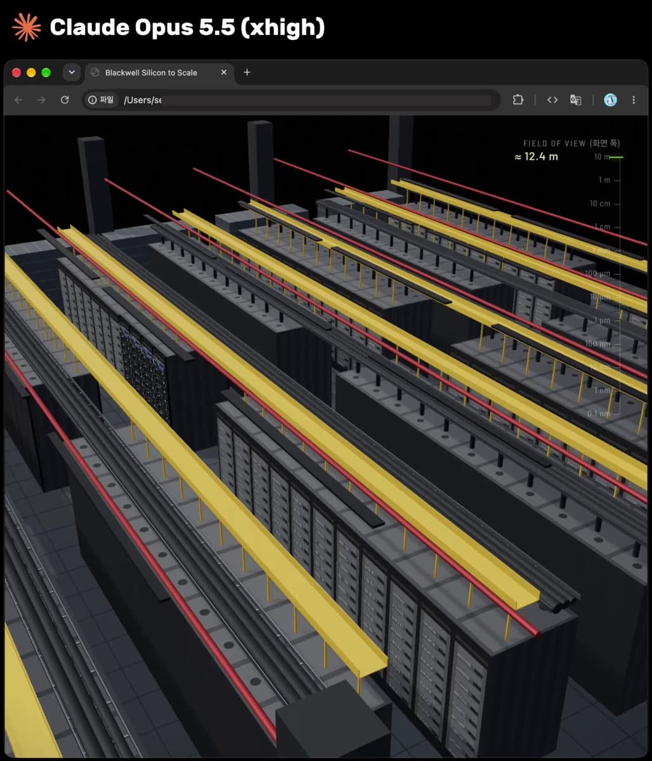
Task: Select the Blackwell Silicon to Scale tab
Action: tap(159, 73)
